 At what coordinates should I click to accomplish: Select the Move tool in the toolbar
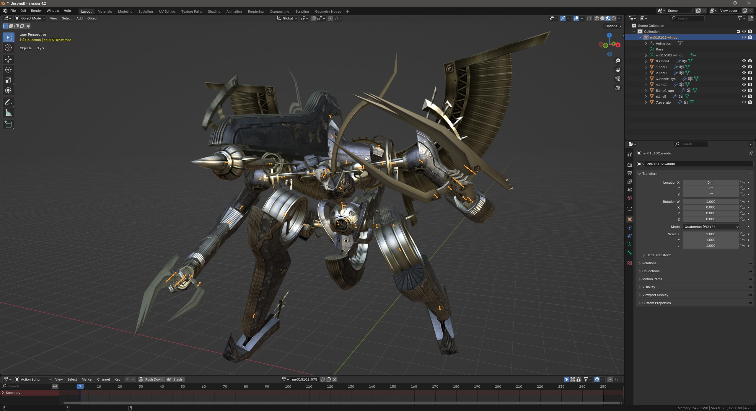pyautogui.click(x=8, y=59)
